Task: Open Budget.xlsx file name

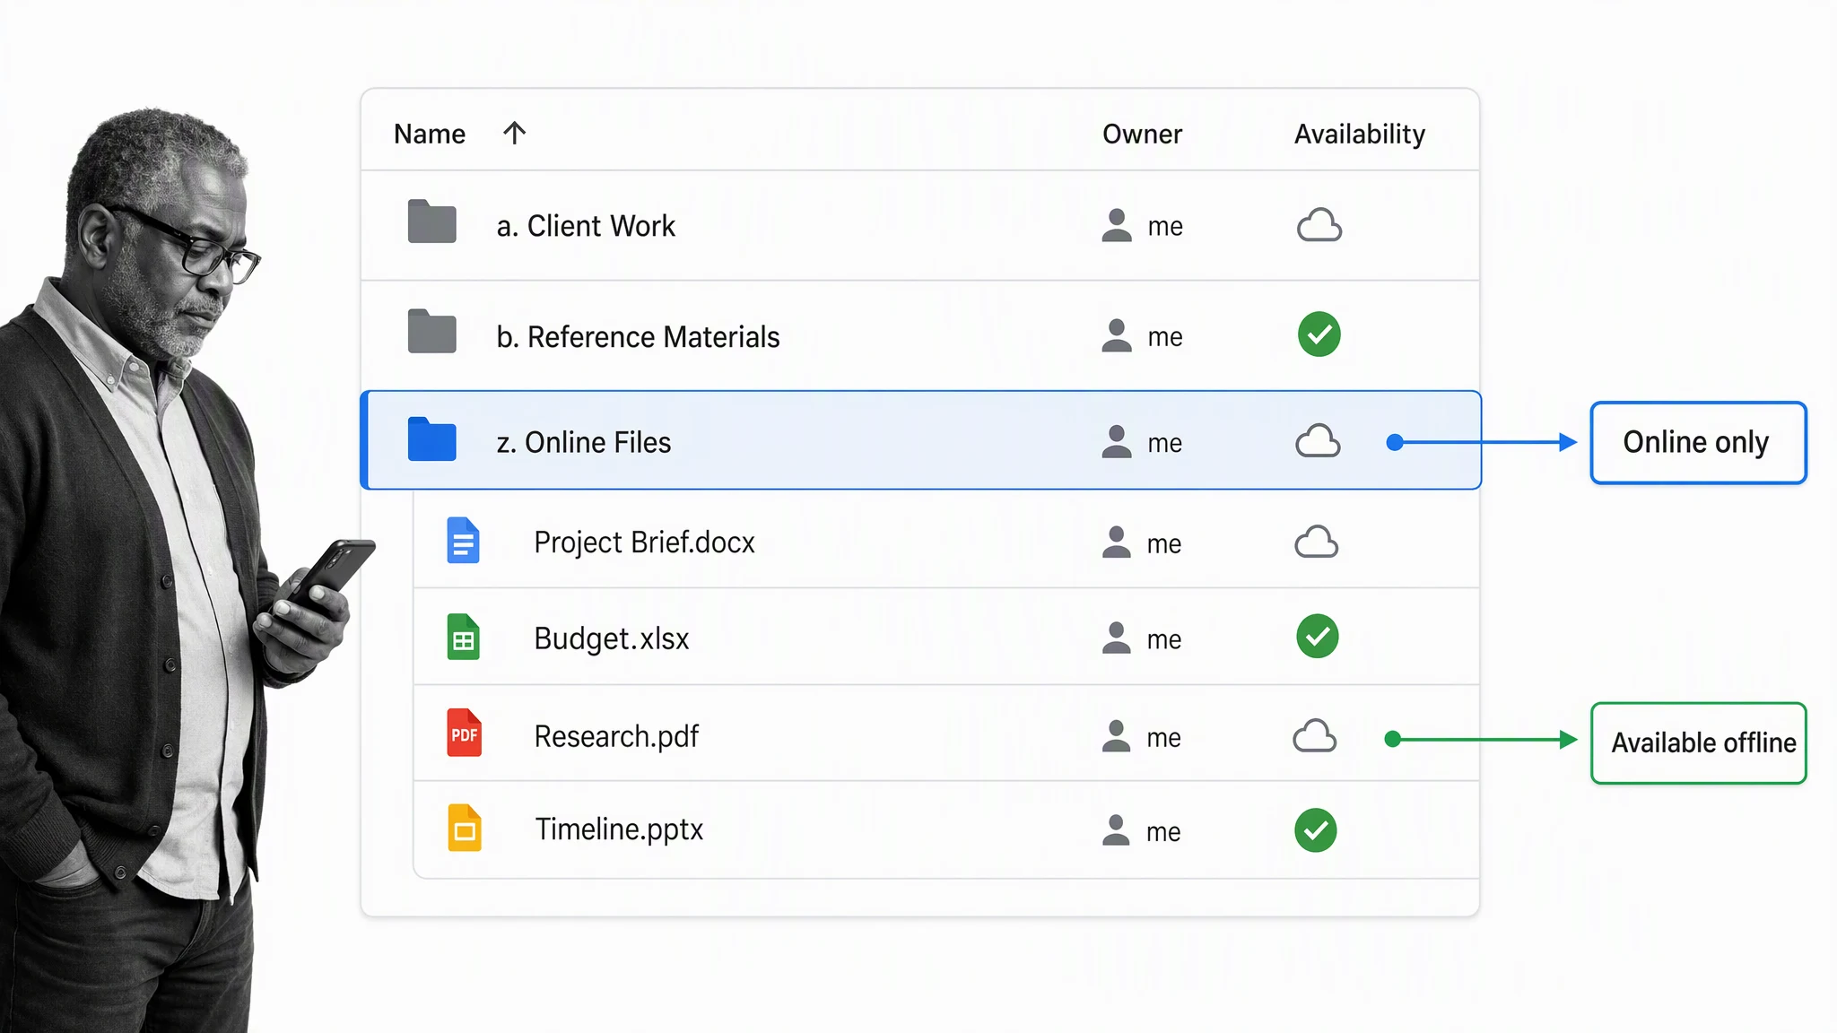Action: click(611, 638)
